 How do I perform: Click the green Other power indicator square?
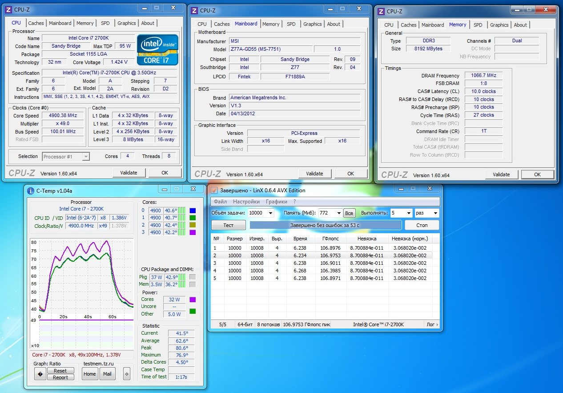coord(193,312)
